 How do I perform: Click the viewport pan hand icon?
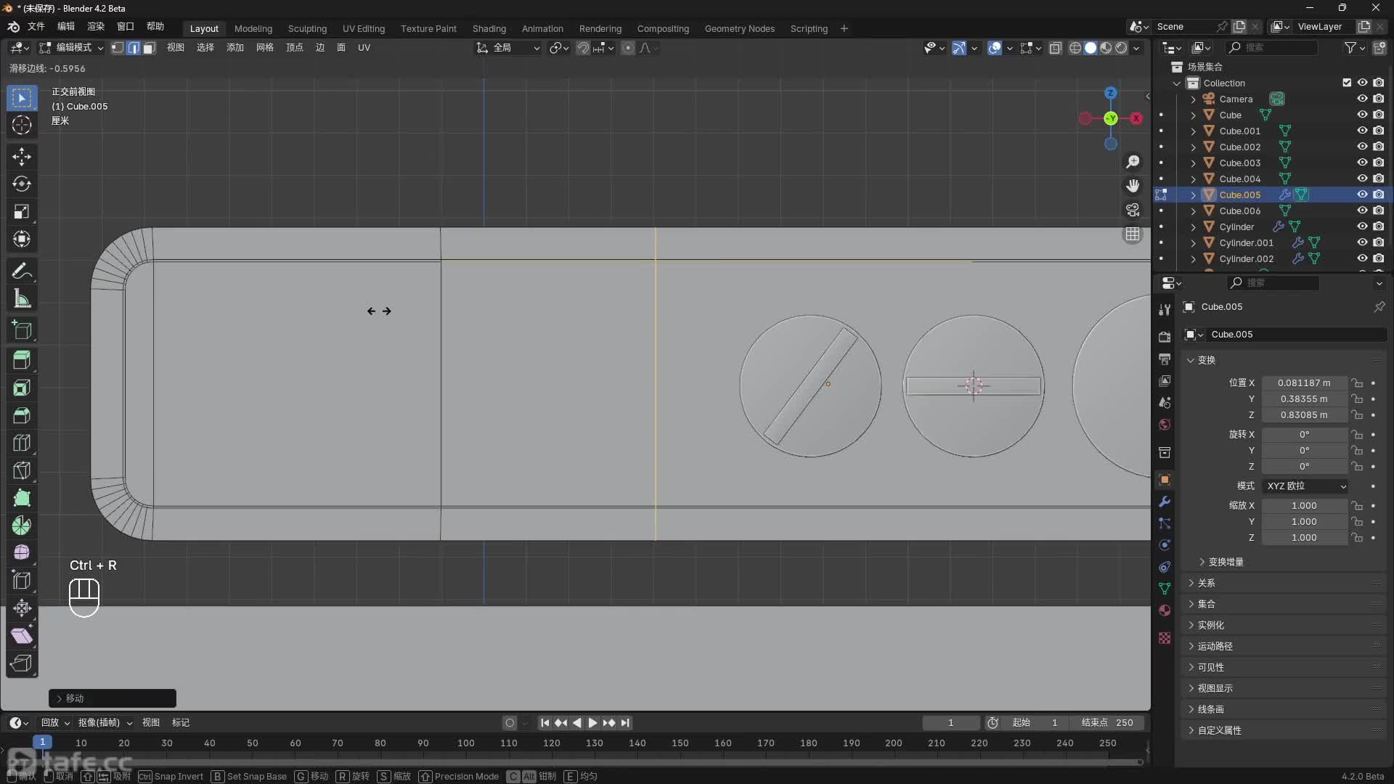click(1133, 186)
